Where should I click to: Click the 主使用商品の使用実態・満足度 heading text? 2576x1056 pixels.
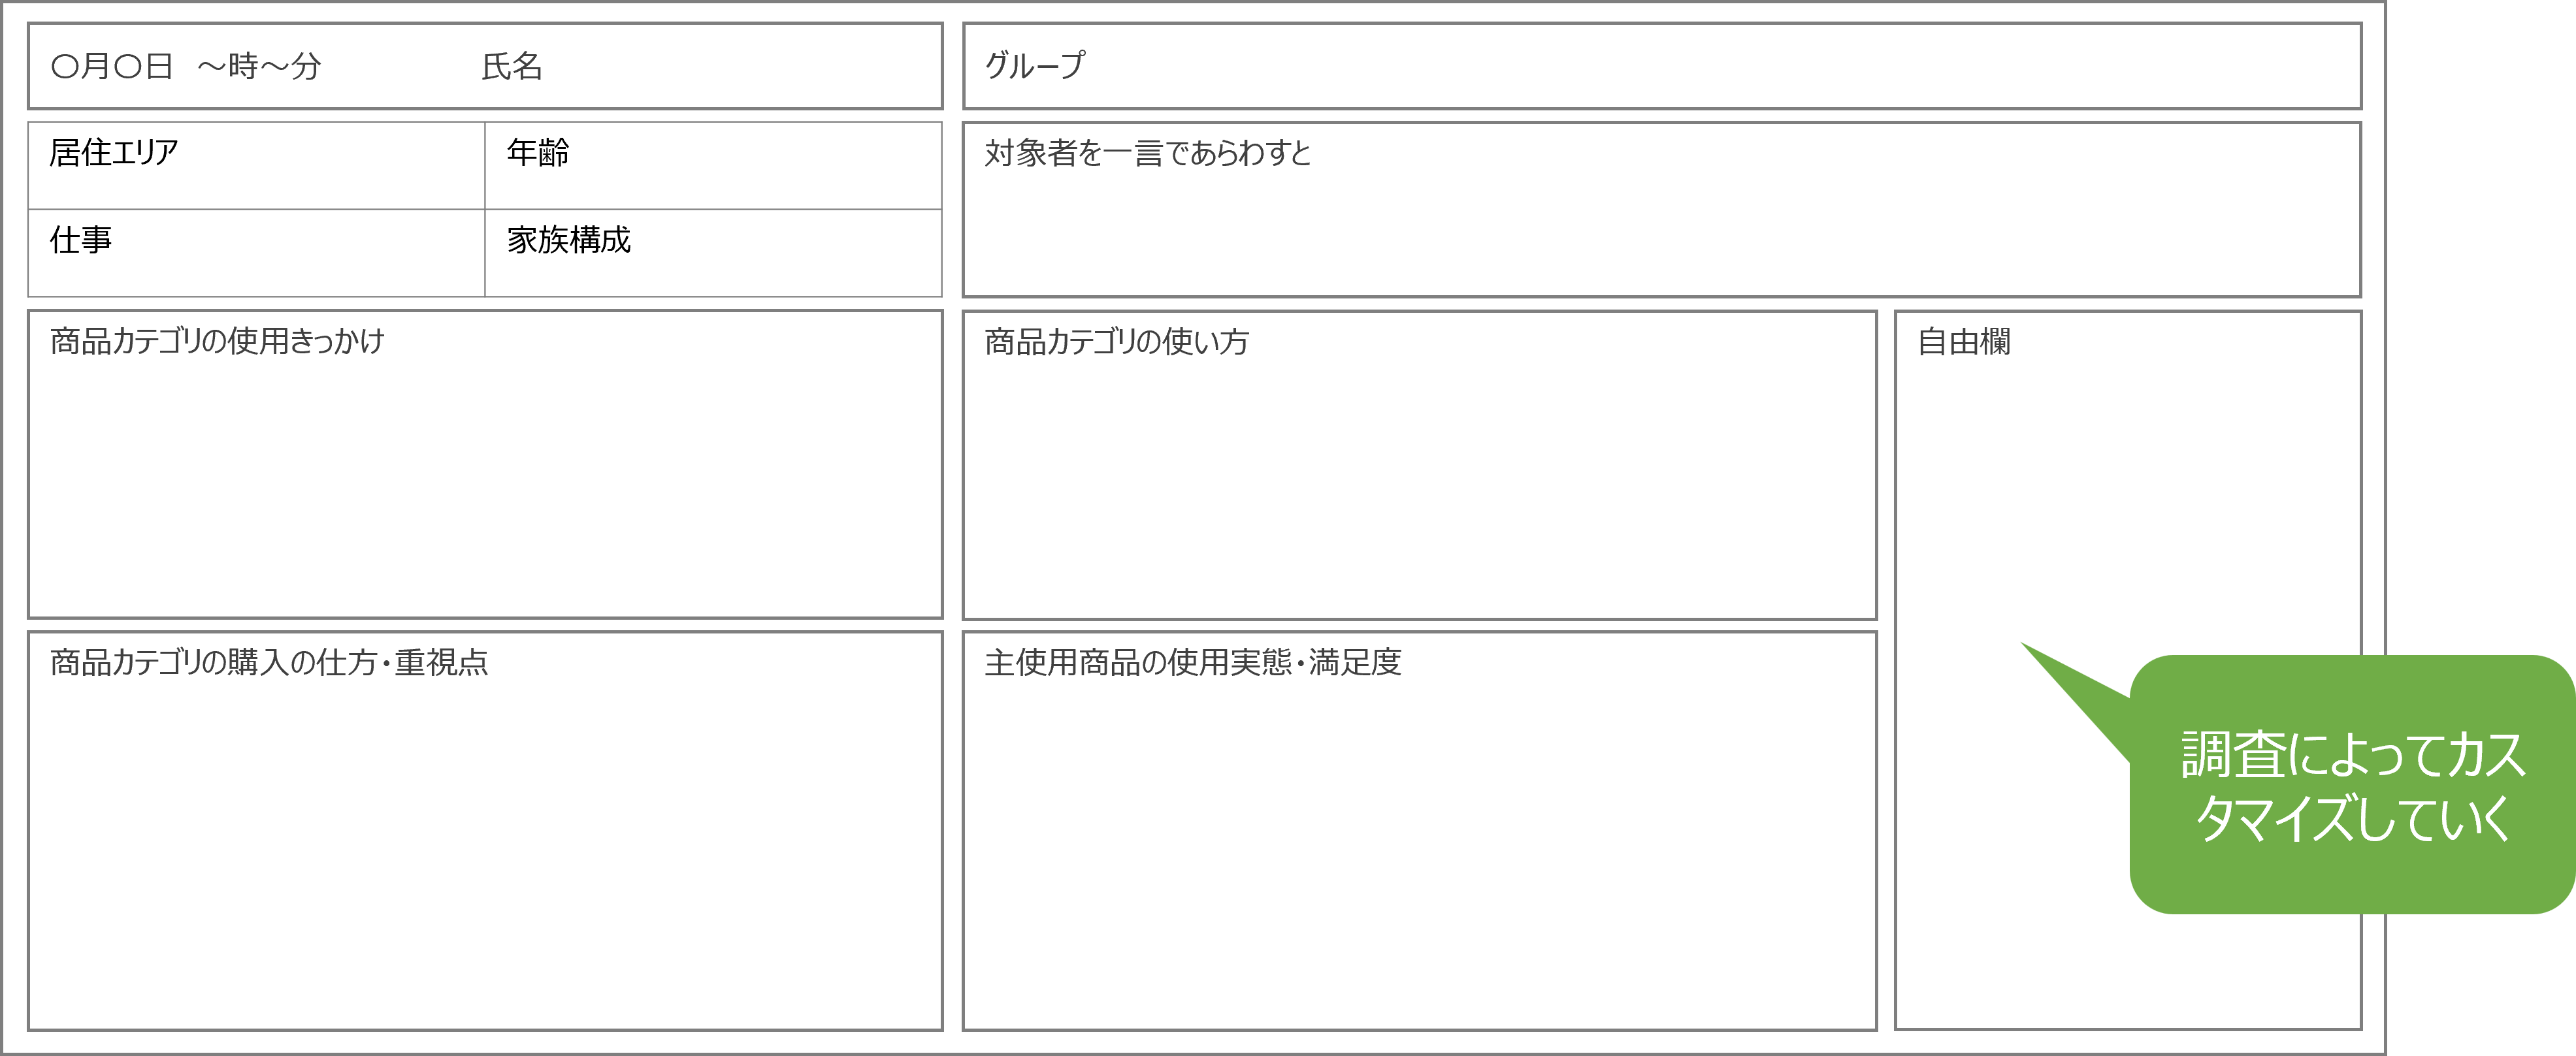click(x=1192, y=662)
